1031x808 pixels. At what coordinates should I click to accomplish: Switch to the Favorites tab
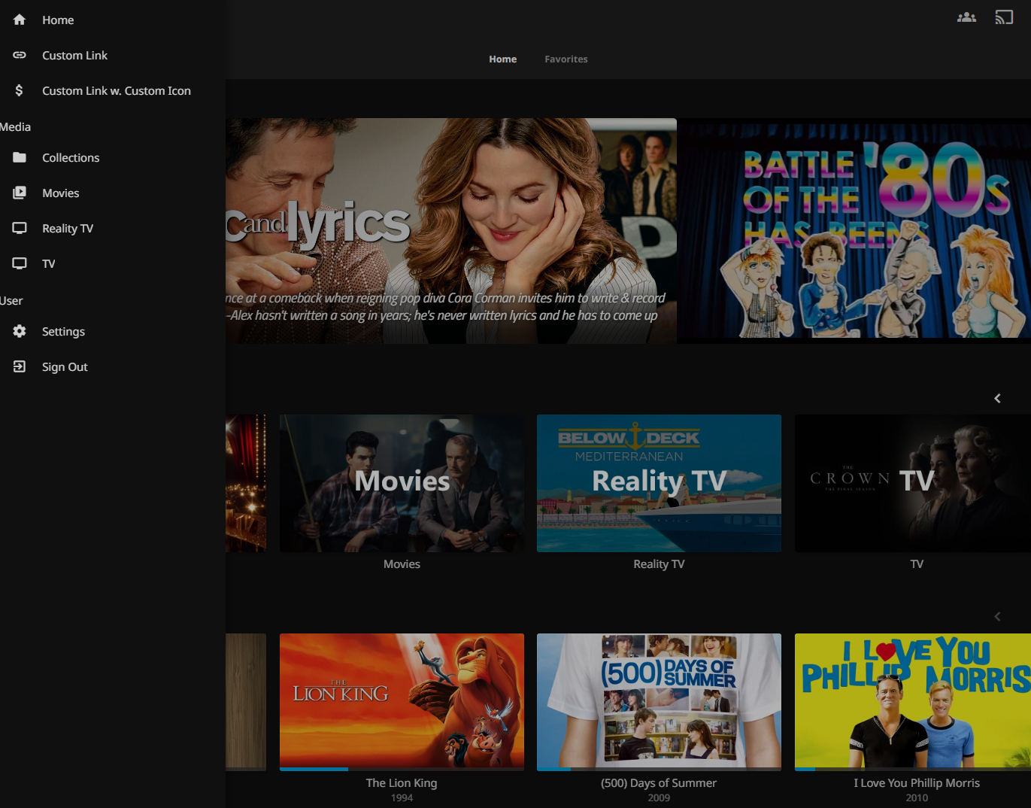point(566,59)
